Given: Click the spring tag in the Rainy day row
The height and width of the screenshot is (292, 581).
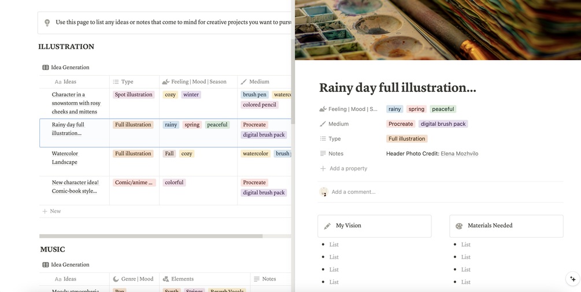Looking at the screenshot, I should tap(192, 125).
